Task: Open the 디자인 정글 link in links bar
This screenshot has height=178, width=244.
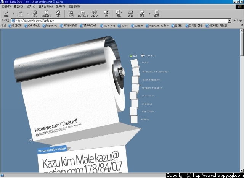Action: point(194,26)
